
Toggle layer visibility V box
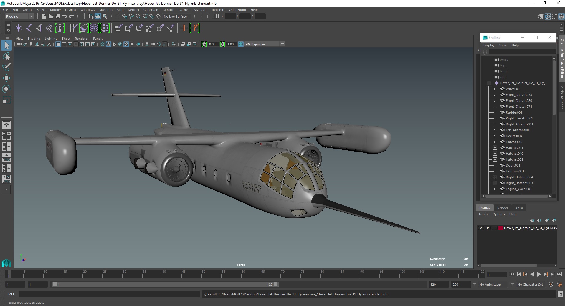(x=481, y=228)
